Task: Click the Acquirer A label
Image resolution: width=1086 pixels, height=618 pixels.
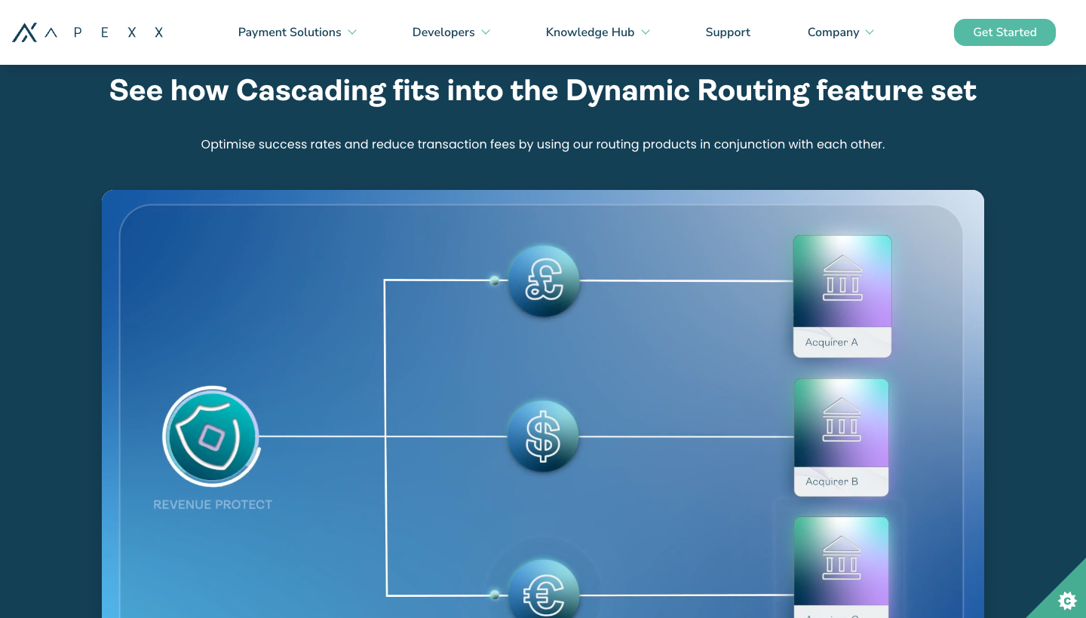Action: click(x=831, y=342)
